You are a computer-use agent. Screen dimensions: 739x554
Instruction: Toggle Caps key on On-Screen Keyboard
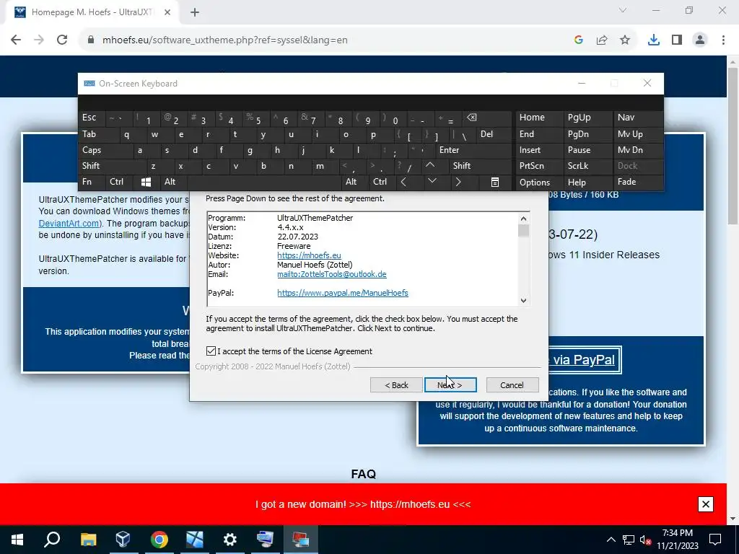click(x=106, y=150)
